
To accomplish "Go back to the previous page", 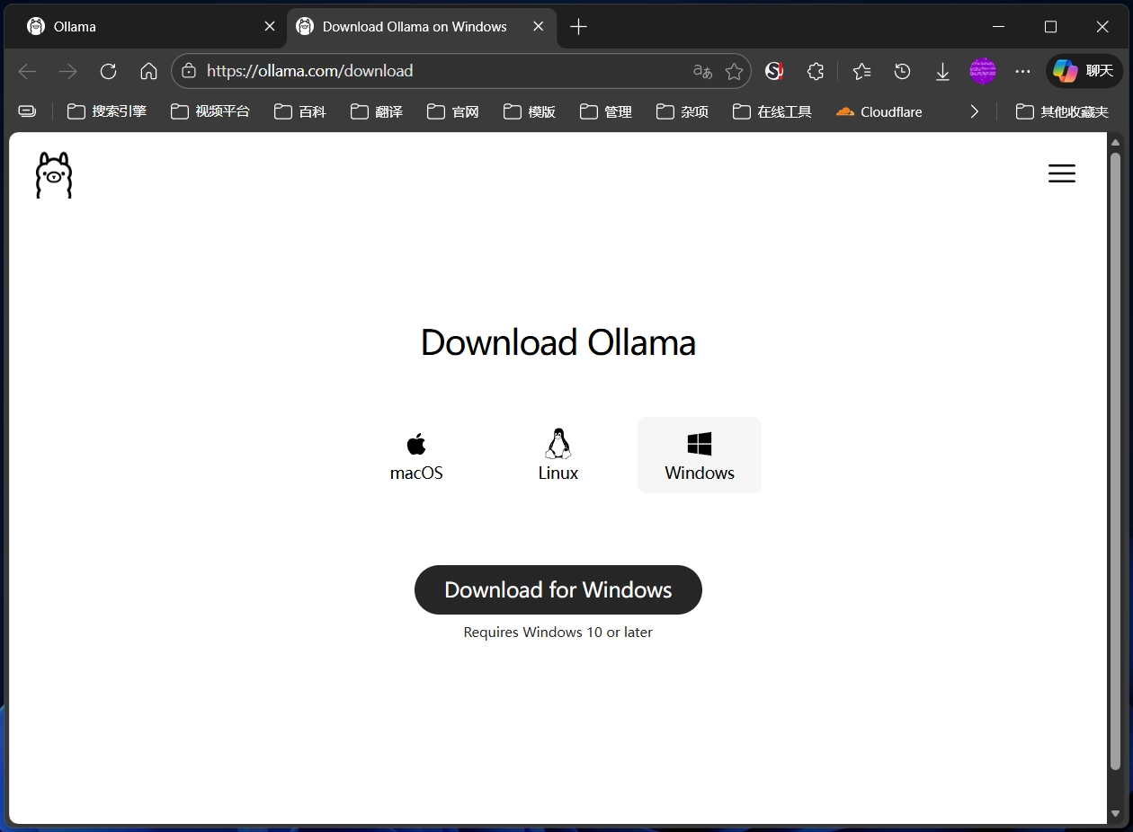I will click(27, 71).
